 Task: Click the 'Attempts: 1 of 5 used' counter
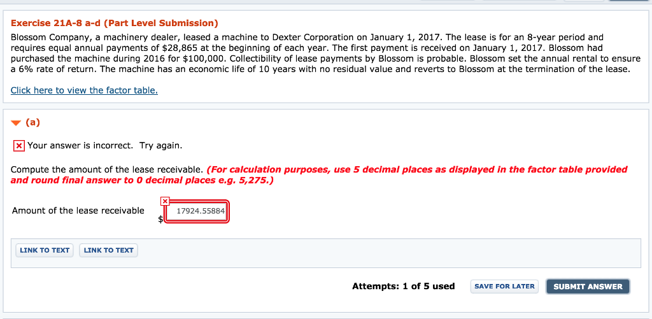[x=403, y=287]
